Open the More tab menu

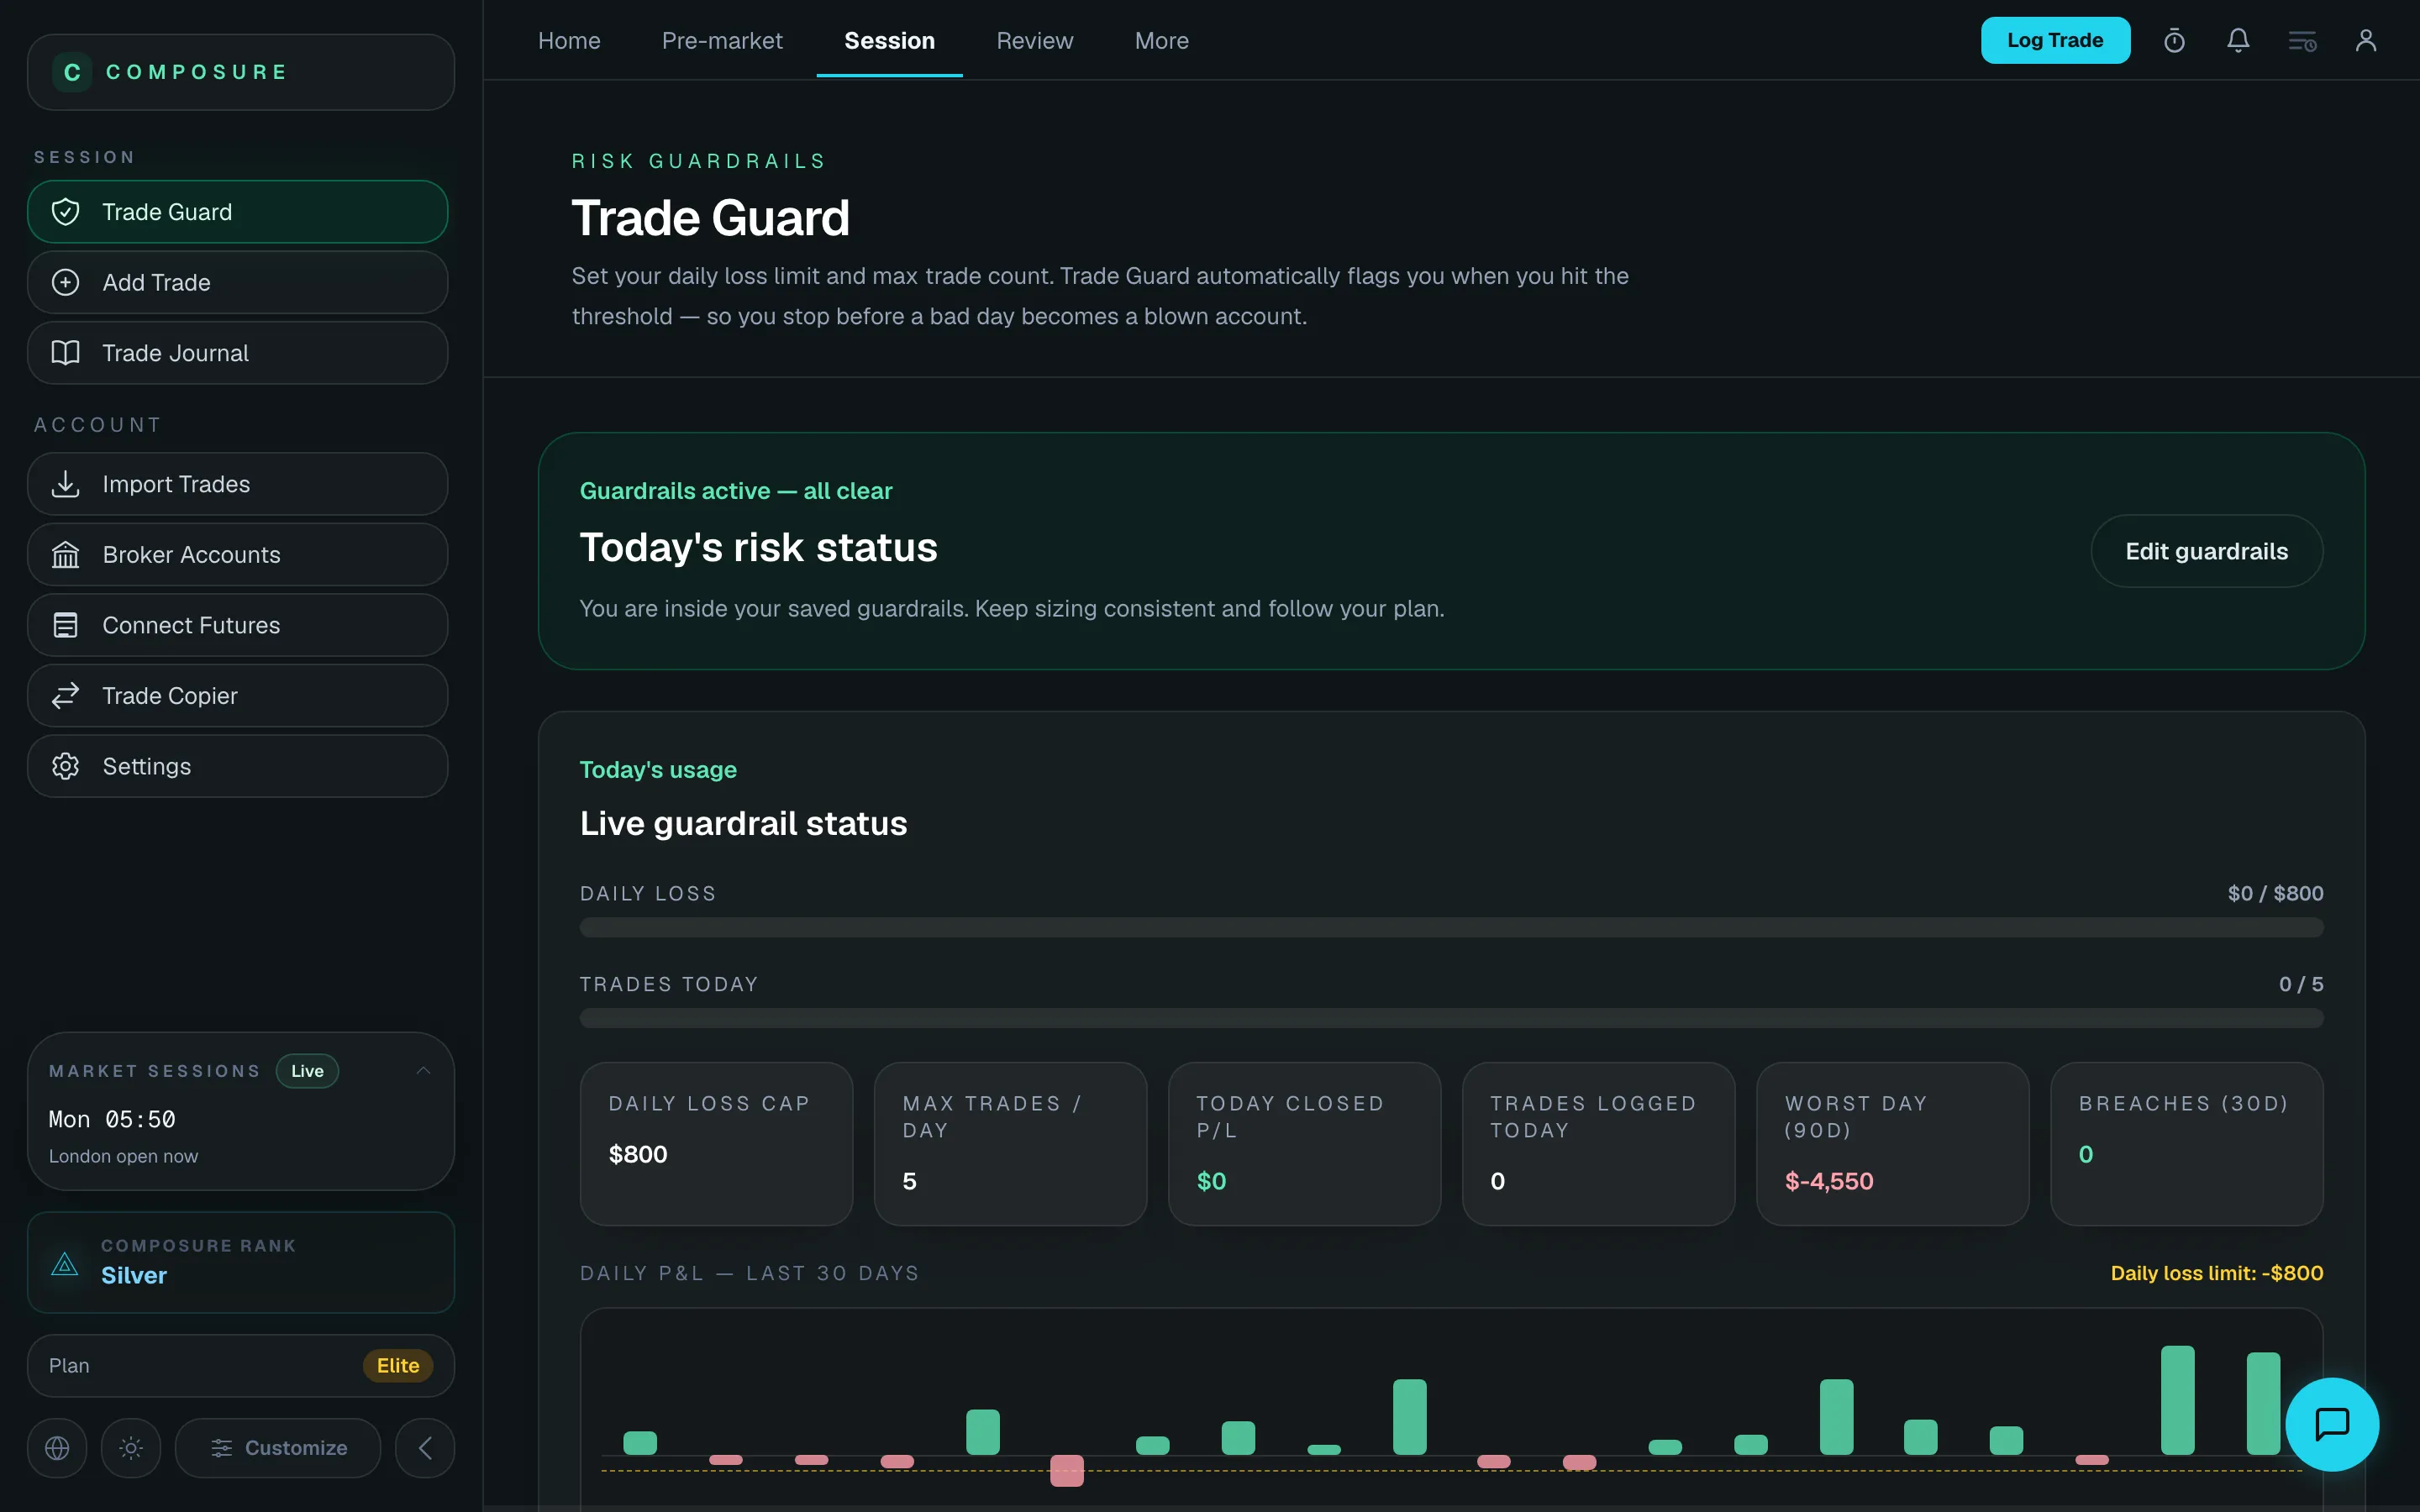pyautogui.click(x=1162, y=41)
